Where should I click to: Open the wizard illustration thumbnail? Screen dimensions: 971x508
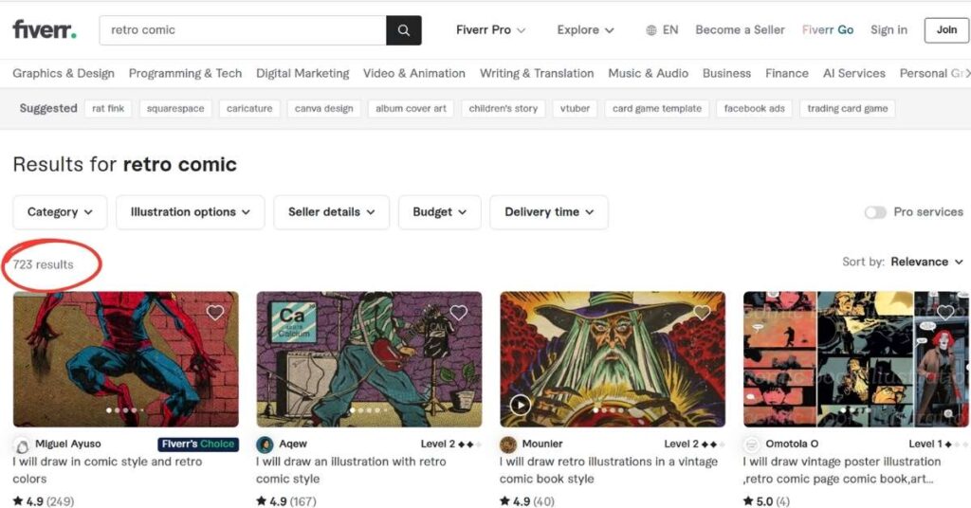point(613,359)
